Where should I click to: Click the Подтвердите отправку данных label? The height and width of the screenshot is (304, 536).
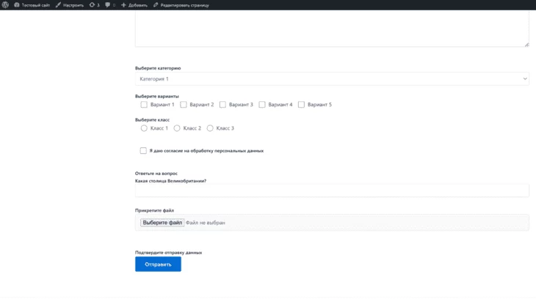169,253
